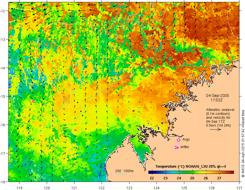
Task: Click the color bar value '26'
Action: [x=206, y=178]
